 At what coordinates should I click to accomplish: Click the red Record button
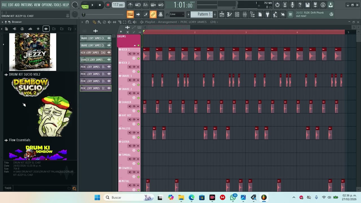point(108,5)
